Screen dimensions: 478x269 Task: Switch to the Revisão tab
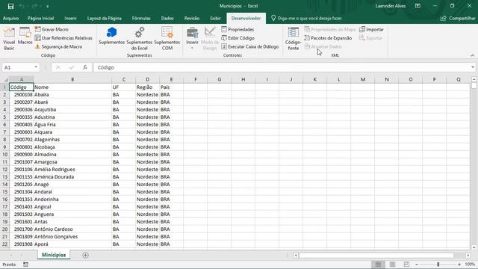click(x=192, y=18)
